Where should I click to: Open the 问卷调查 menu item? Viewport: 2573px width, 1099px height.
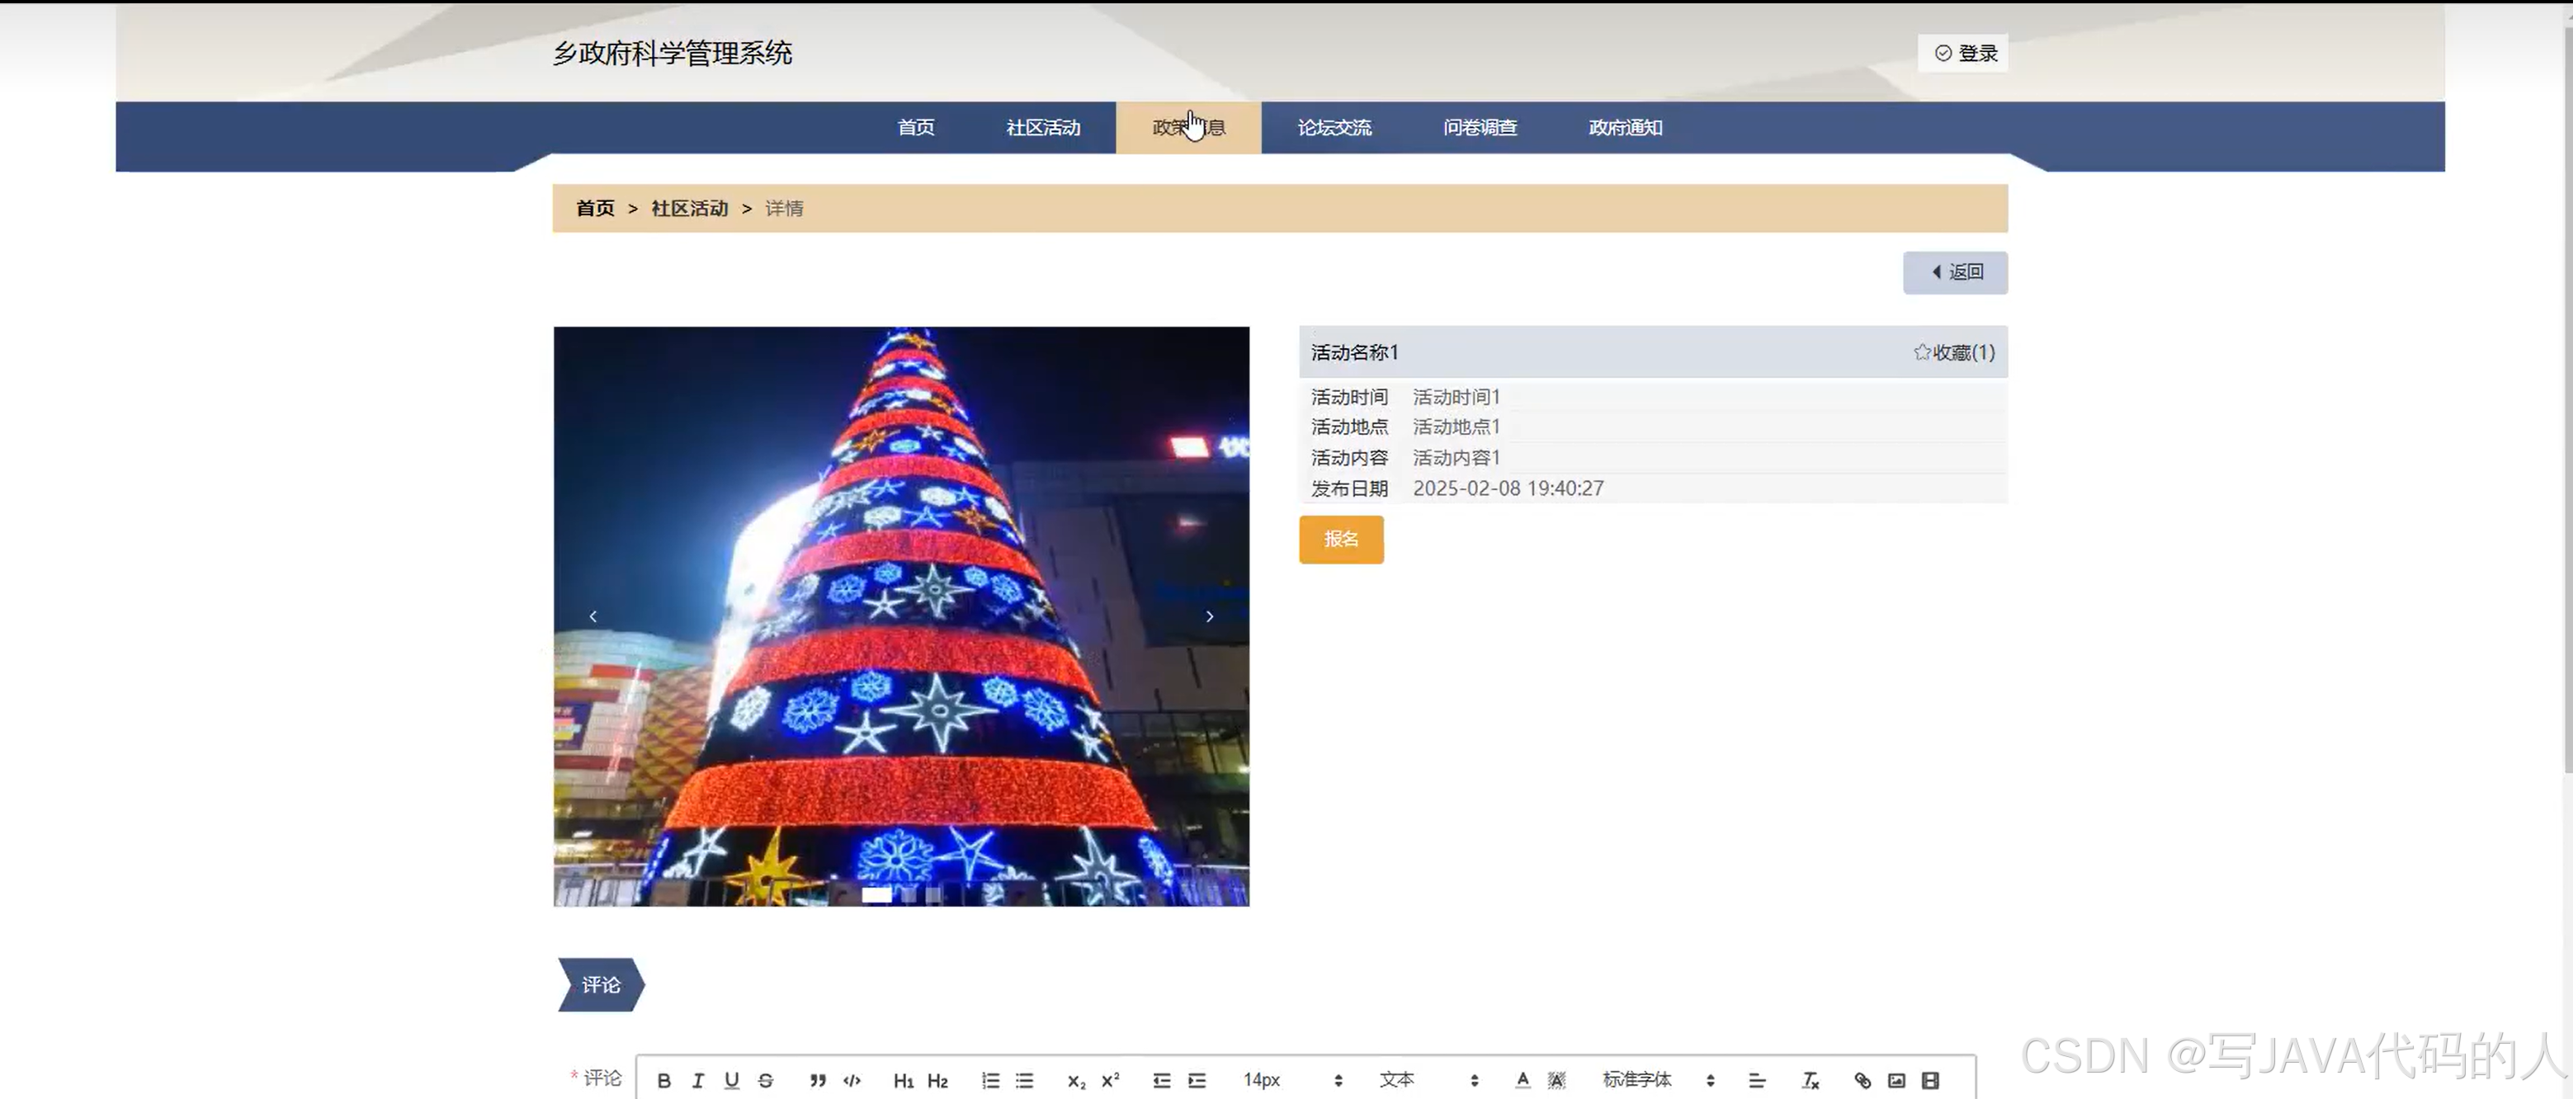1480,127
